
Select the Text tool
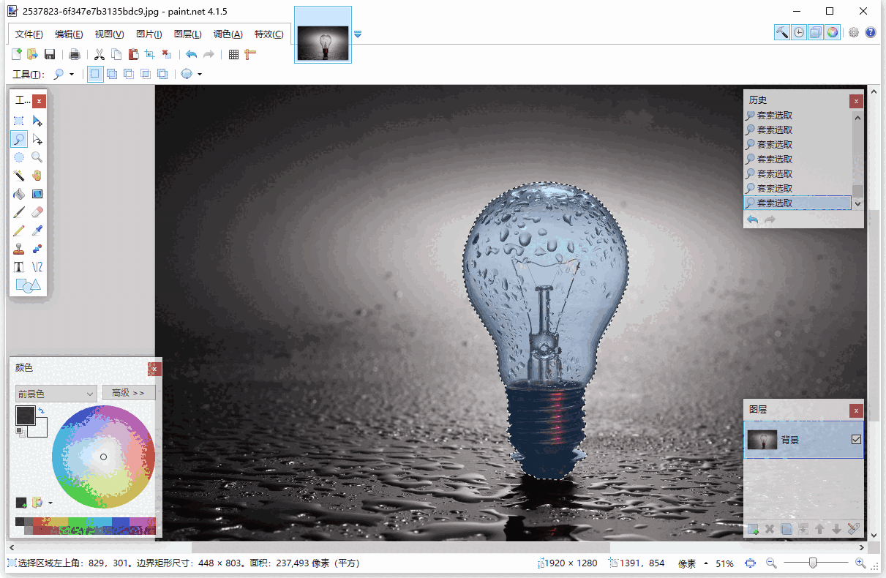[19, 266]
